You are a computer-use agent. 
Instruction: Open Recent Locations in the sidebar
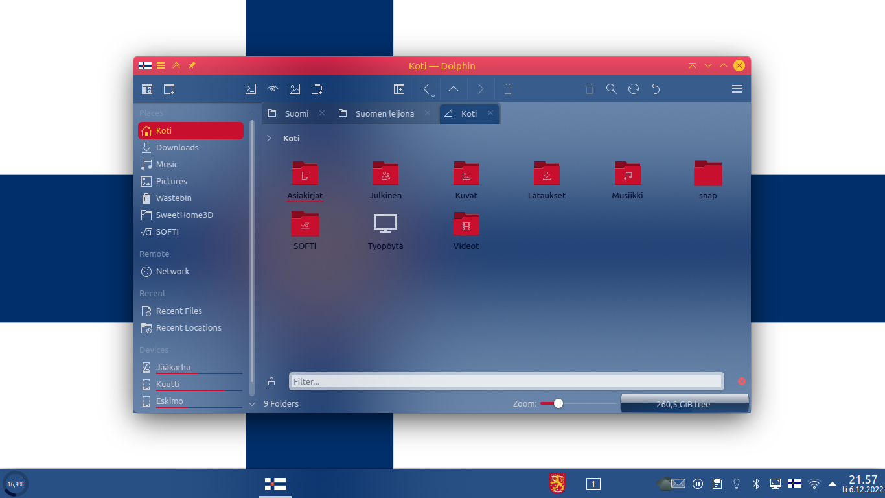pos(190,327)
